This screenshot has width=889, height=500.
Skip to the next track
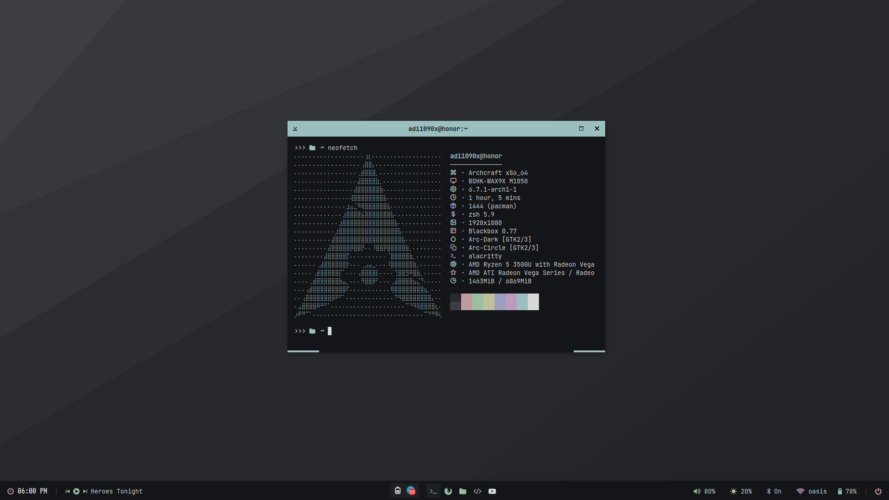pos(85,491)
